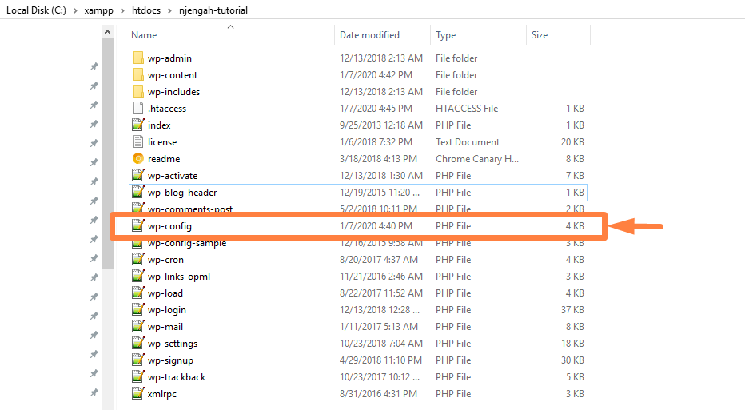Select the wp-config file icon
Image resolution: width=745 pixels, height=410 pixels.
click(138, 225)
